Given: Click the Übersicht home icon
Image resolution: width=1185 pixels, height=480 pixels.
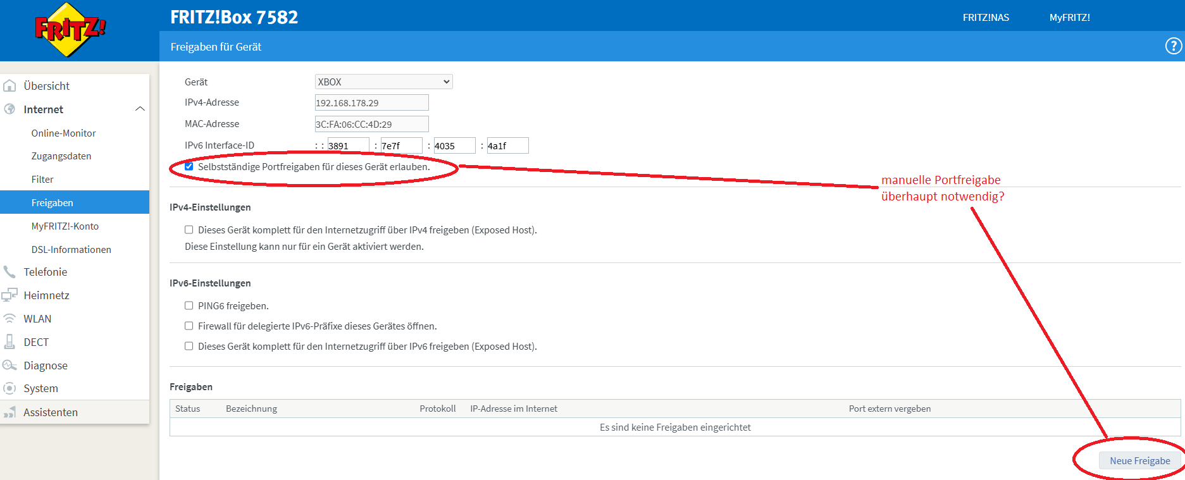Looking at the screenshot, I should pyautogui.click(x=9, y=85).
